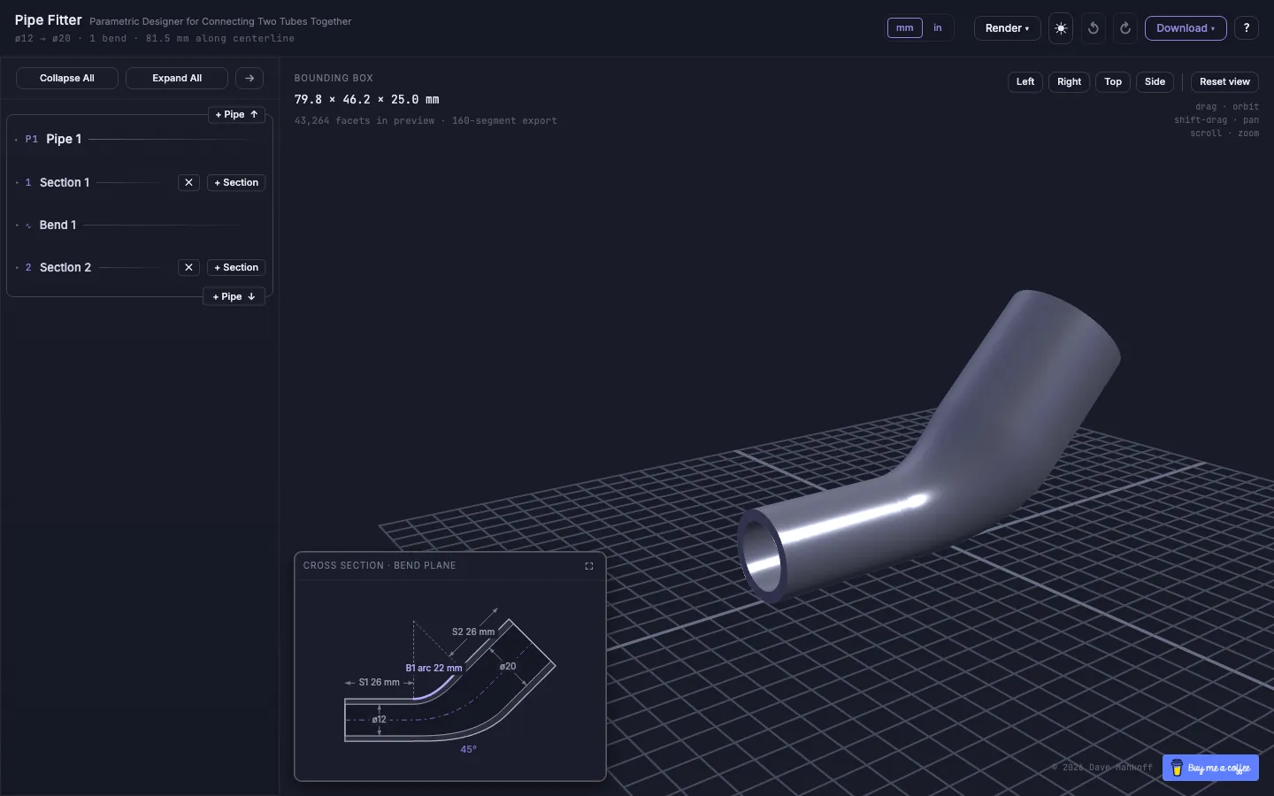
Task: Click the Collapse All button
Action: pos(67,78)
